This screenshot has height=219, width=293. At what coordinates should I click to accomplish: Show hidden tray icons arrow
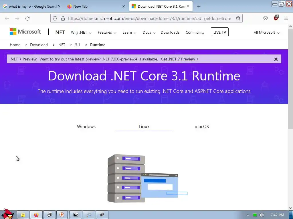(248, 215)
